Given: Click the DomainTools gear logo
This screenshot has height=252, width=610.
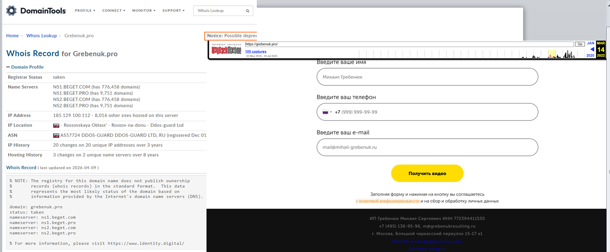Looking at the screenshot, I should [11, 10].
